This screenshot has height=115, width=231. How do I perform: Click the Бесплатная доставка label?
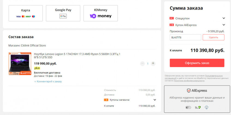(47, 72)
